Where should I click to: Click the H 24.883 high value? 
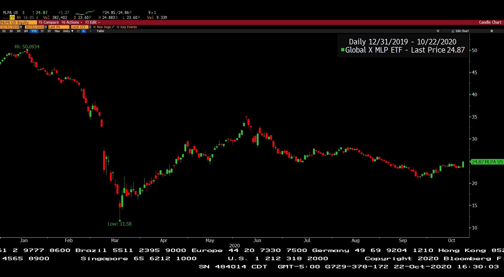click(x=108, y=18)
